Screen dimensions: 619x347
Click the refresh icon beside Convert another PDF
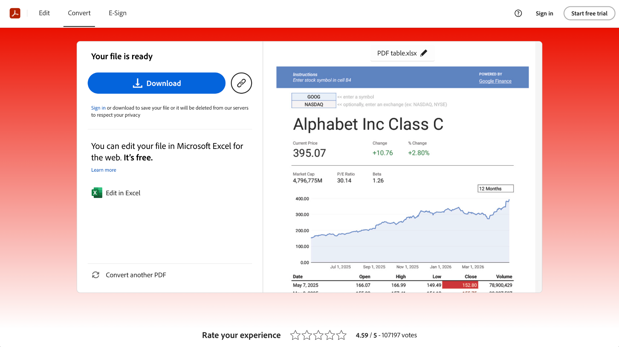(96, 275)
